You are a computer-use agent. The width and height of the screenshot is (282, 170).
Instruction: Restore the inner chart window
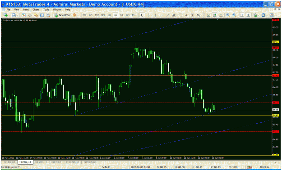click(275, 9)
